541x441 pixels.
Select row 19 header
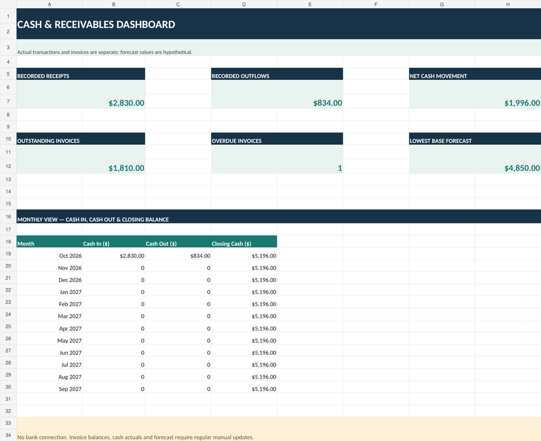8,254
